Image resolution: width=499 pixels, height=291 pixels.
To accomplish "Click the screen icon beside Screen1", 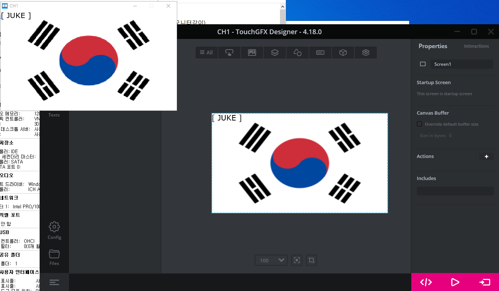I will pyautogui.click(x=423, y=64).
